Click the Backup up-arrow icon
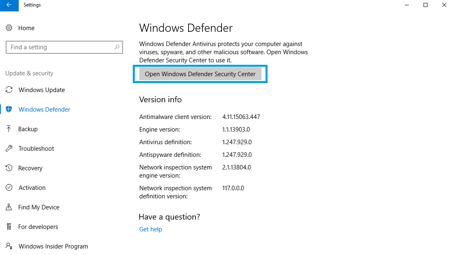Screen dimensions: 450x255 tap(9, 129)
